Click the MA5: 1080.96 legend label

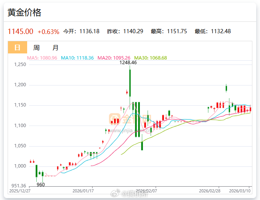pyautogui.click(x=42, y=58)
